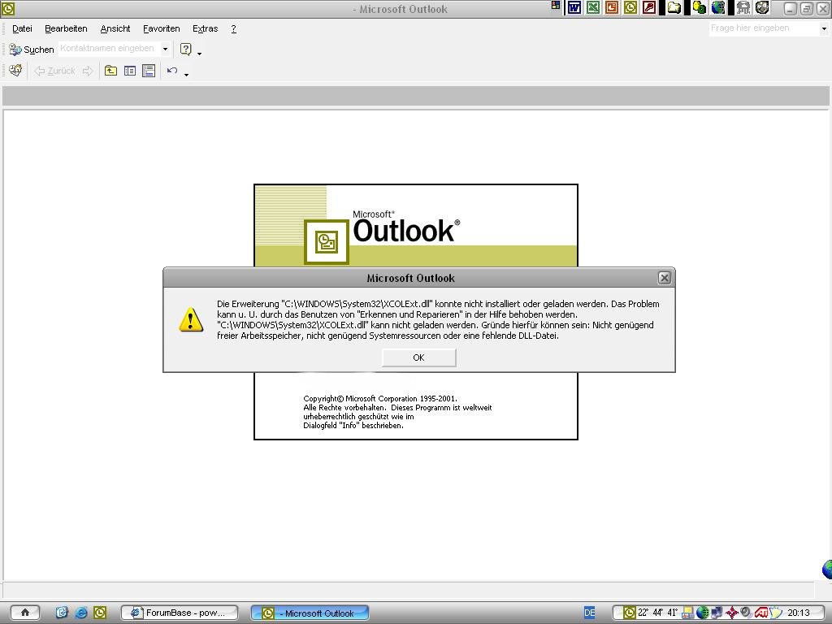Open toolbar options arrow beside help icon
The image size is (832, 624).
(x=200, y=54)
